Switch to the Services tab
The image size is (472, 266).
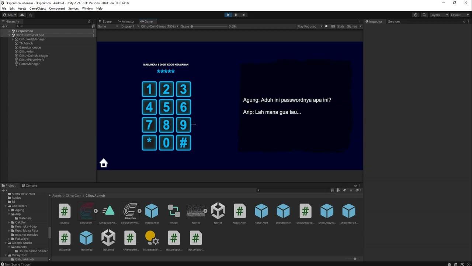[x=394, y=21]
